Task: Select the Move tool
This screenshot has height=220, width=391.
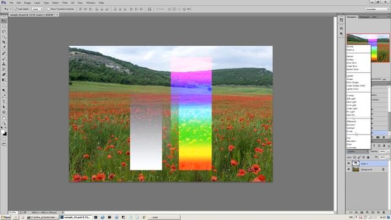Action: [x=4, y=21]
